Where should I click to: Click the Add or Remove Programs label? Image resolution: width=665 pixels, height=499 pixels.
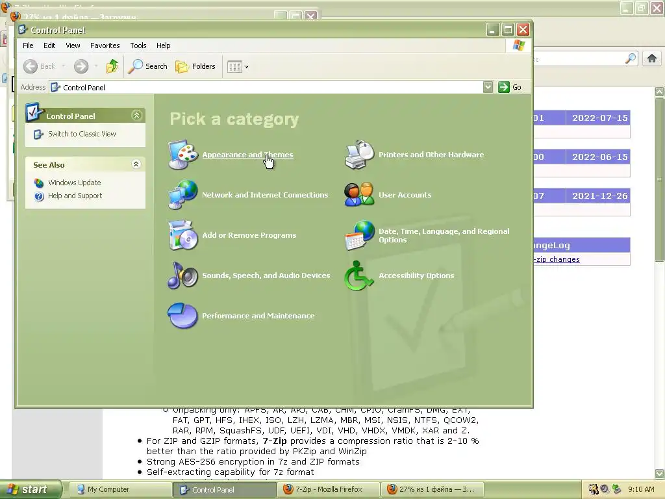pyautogui.click(x=249, y=235)
